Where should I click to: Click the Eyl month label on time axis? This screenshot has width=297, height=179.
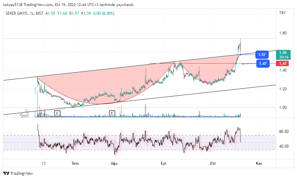click(x=163, y=163)
